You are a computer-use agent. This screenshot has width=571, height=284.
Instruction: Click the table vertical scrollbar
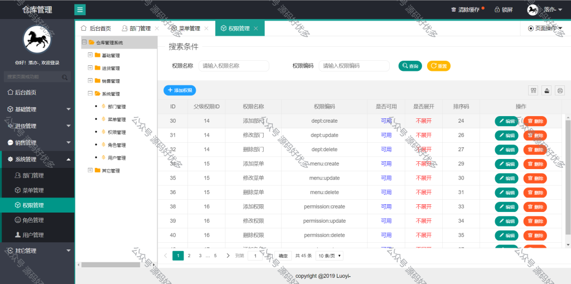pyautogui.click(x=568, y=176)
